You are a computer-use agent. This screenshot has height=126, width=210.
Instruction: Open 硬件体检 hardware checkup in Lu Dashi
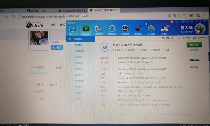73,30
